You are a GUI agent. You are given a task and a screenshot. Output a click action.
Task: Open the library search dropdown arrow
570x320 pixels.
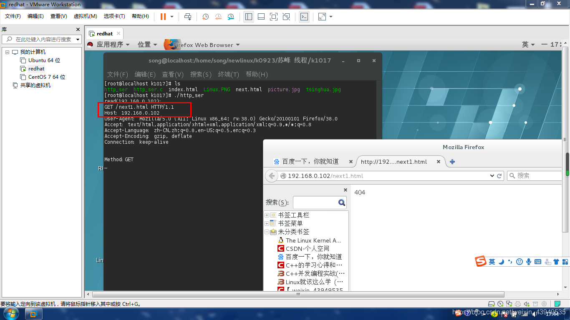pyautogui.click(x=78, y=40)
